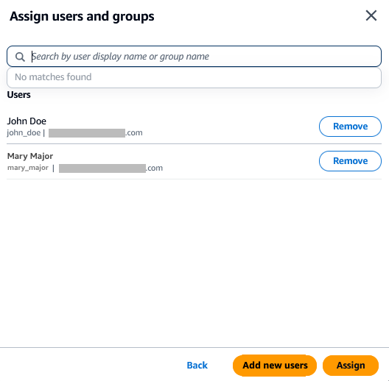
Task: Click Mary Major's redacted email address
Action: (111, 168)
